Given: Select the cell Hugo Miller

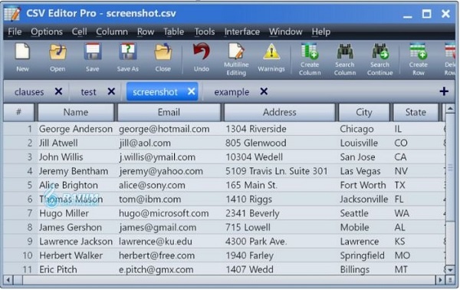Looking at the screenshot, I should click(64, 213).
